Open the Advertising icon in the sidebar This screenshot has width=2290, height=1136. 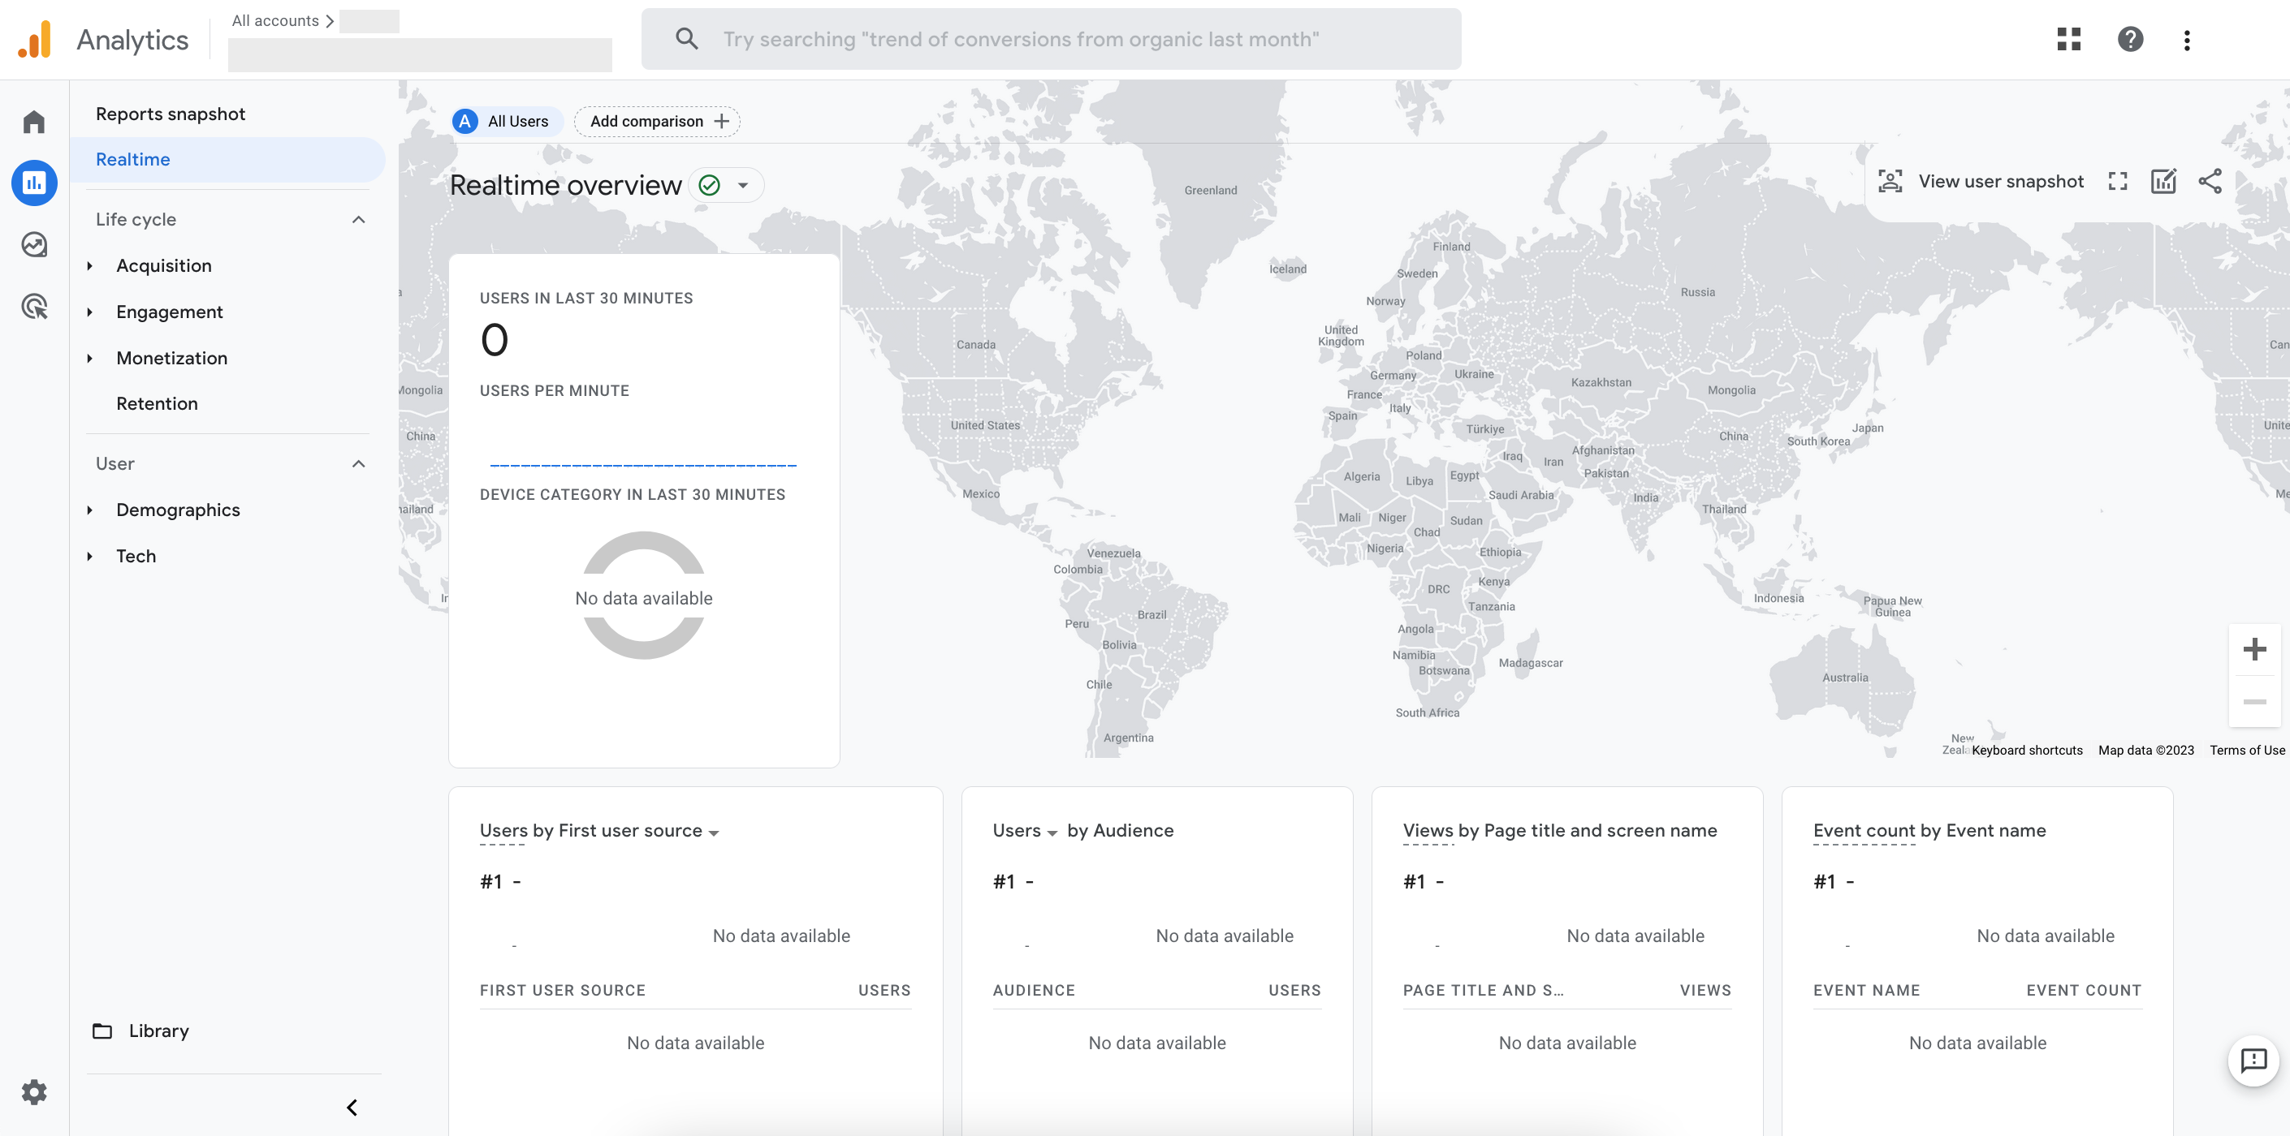click(x=34, y=307)
